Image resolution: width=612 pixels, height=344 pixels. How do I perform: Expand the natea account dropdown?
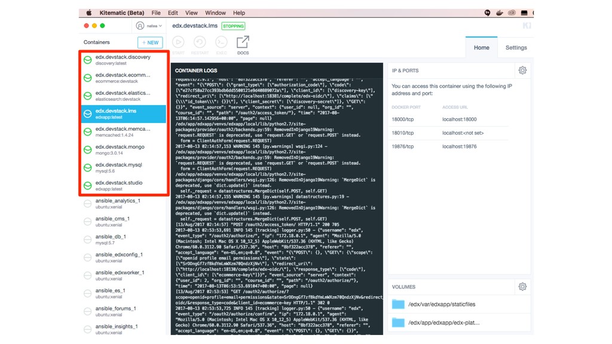[x=154, y=26]
